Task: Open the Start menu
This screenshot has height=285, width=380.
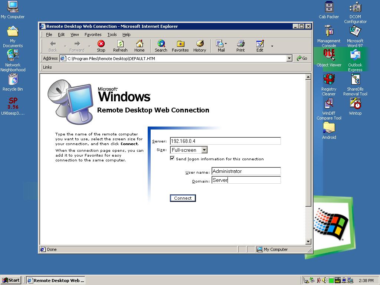Action: [11, 281]
